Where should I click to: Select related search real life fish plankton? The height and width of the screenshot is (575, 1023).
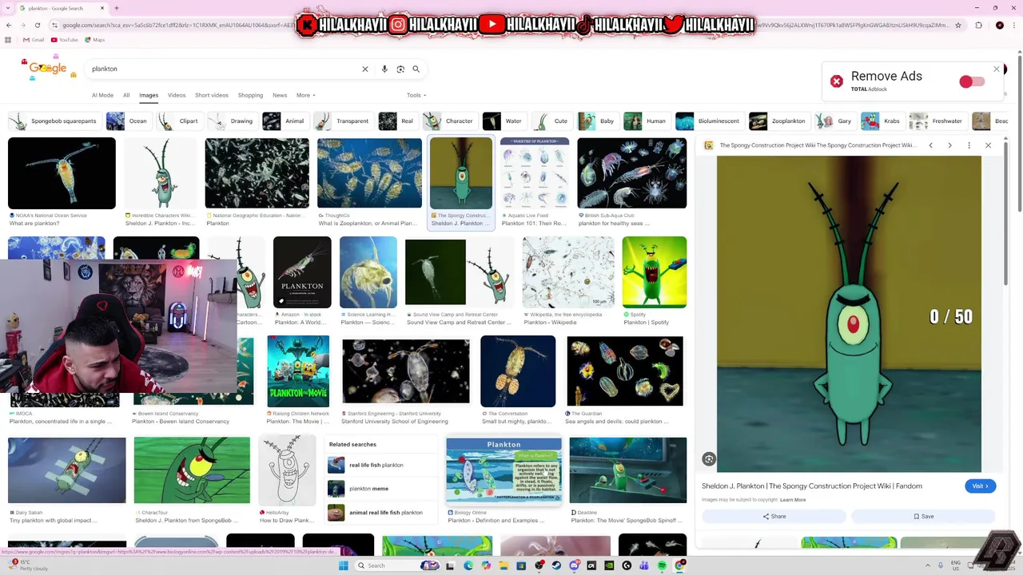click(381, 465)
